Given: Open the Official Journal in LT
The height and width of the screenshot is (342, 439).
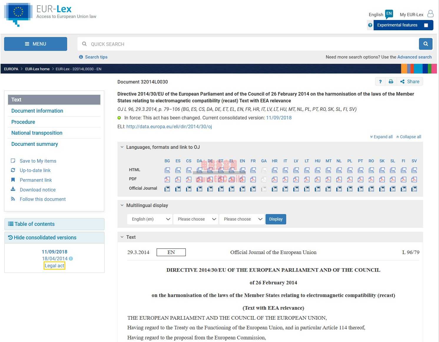Looking at the screenshot, I should tap(307, 189).
